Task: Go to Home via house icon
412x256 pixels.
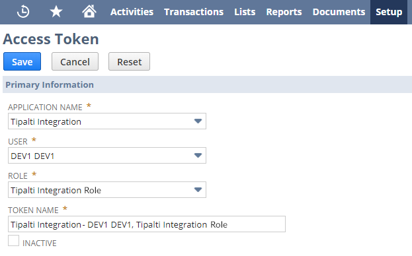Action: (89, 11)
